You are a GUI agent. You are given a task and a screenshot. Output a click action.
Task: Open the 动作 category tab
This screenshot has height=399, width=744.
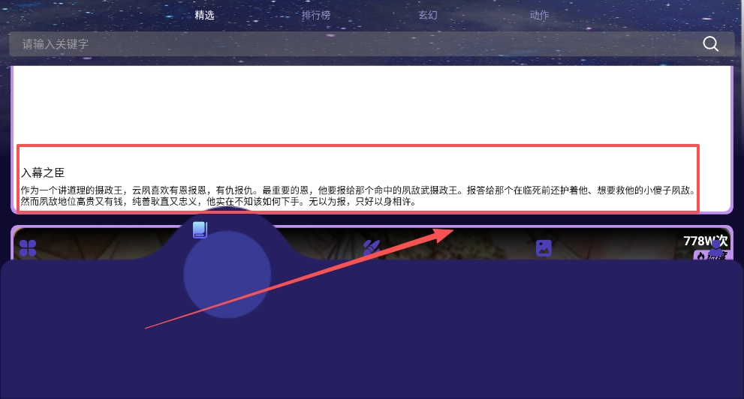point(539,15)
